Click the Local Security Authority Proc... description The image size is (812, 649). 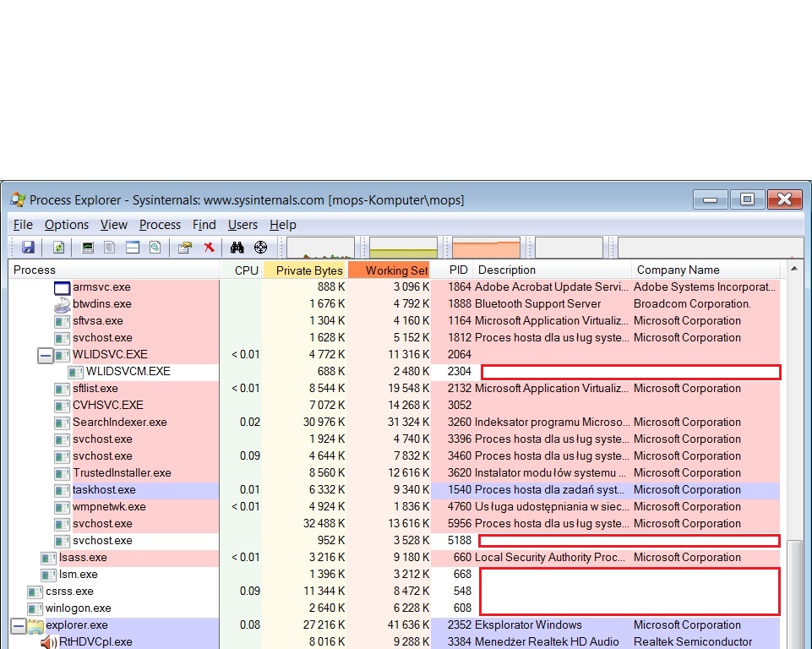coord(550,558)
